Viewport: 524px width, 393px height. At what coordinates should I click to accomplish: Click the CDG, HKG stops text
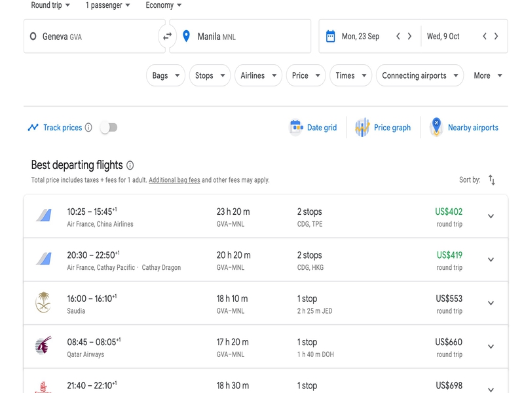pos(310,267)
